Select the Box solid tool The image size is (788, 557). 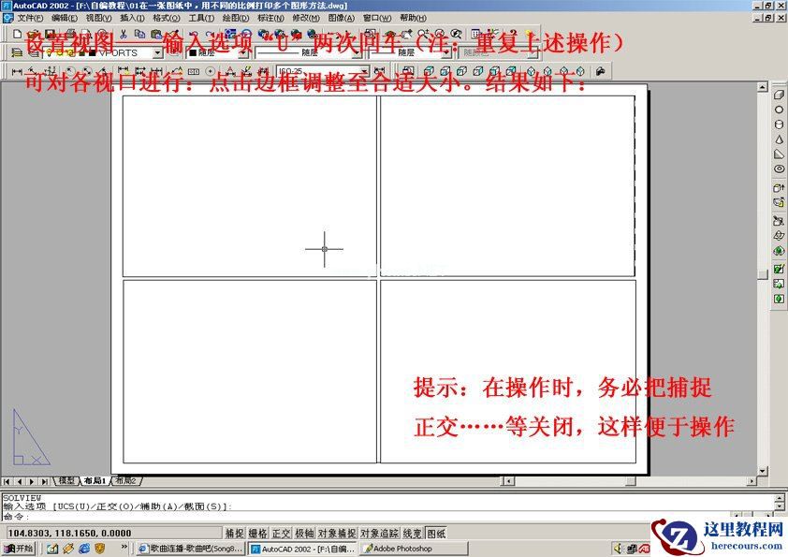779,95
